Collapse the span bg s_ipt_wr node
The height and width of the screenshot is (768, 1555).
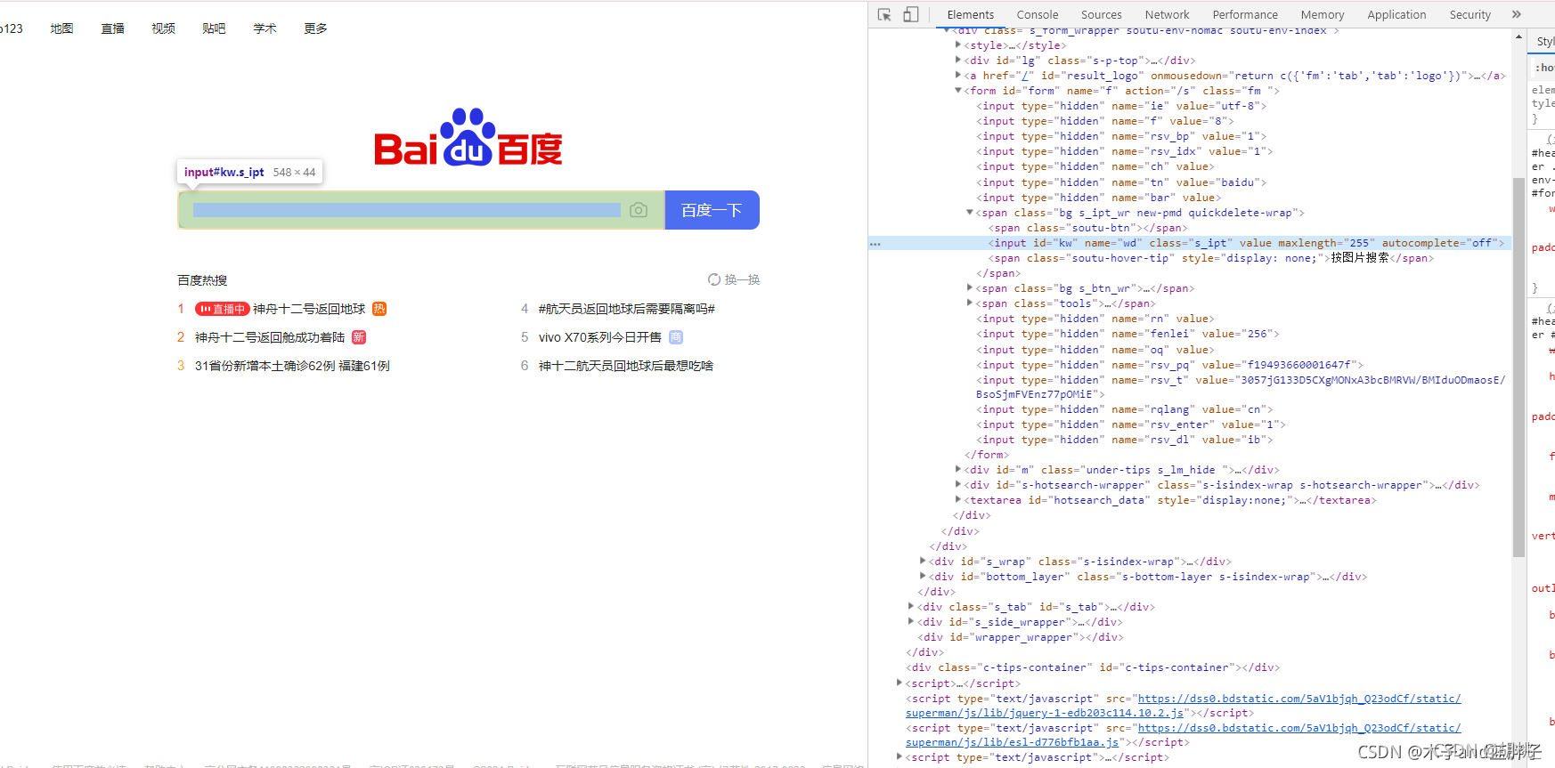point(970,213)
